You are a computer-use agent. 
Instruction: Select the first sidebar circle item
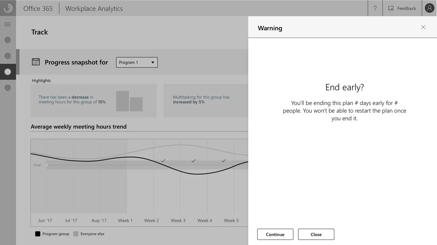8,40
